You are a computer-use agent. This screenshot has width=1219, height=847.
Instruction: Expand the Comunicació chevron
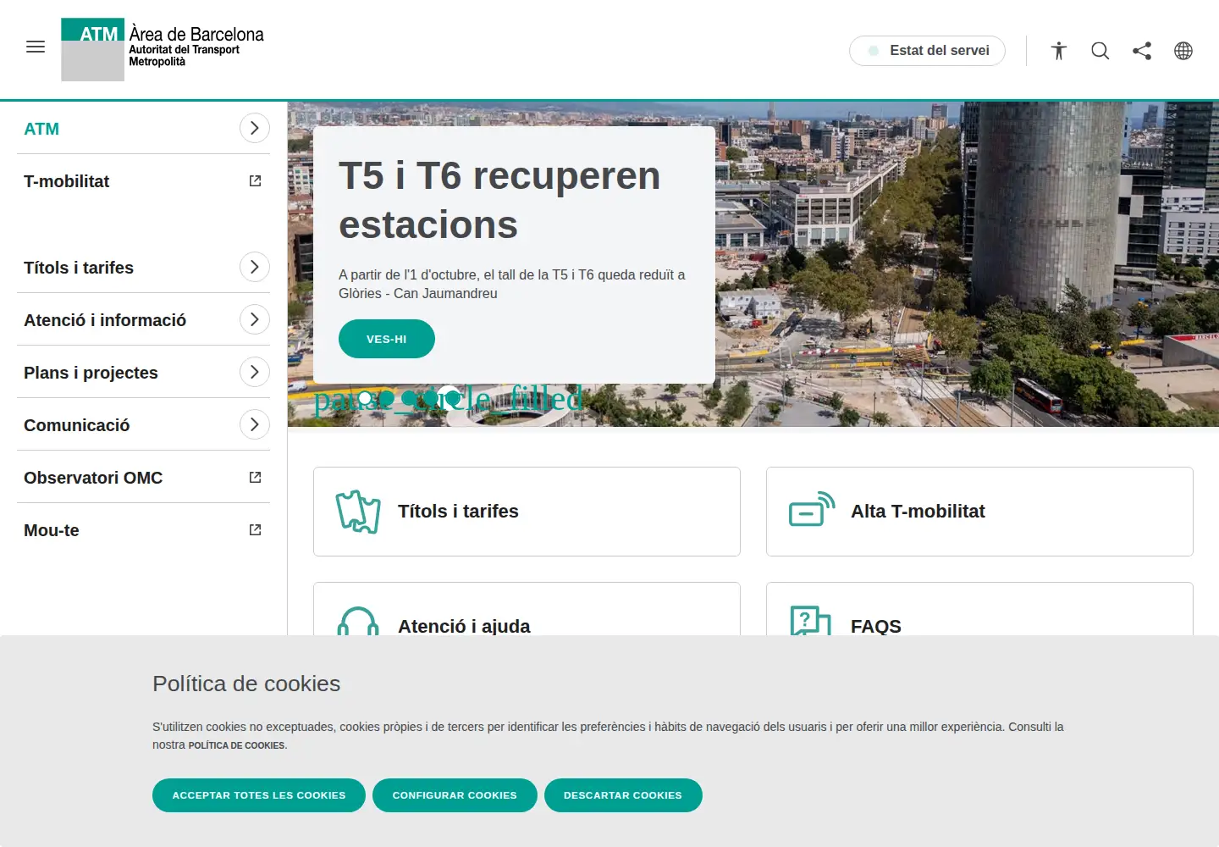click(255, 424)
